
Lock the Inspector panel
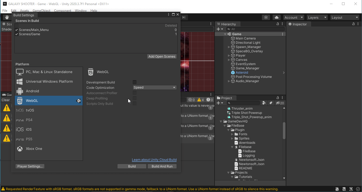click(353, 24)
